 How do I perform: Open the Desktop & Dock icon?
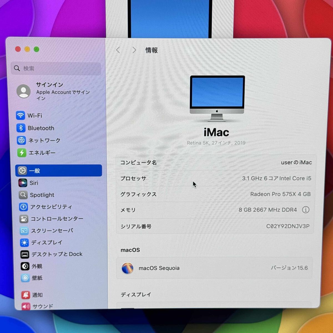pyautogui.click(x=25, y=254)
